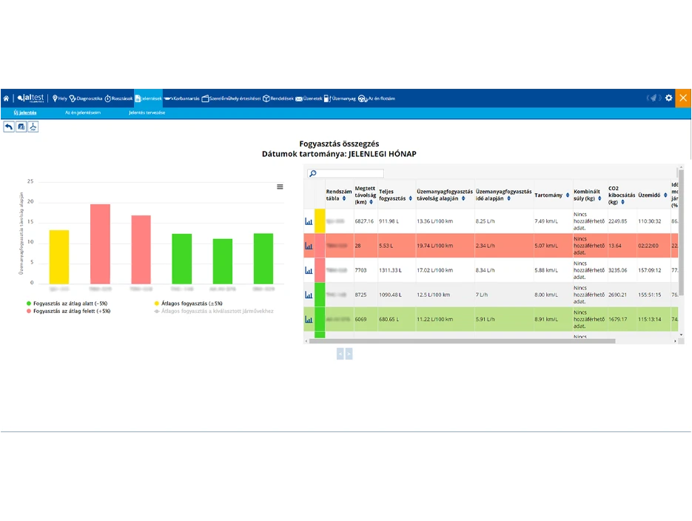Screen dimensions: 692x521
Task: Click the home icon in the navigation bar
Action: click(6, 98)
